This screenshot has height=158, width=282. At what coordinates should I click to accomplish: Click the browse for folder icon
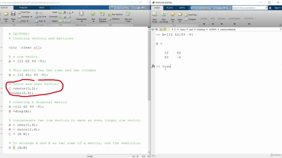point(164,29)
